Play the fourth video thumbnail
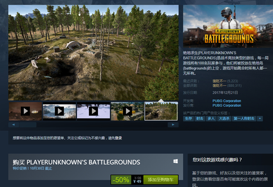 126,111
